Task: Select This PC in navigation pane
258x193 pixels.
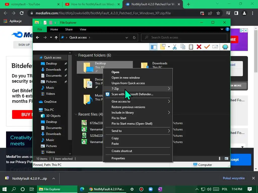Action: click(49, 110)
